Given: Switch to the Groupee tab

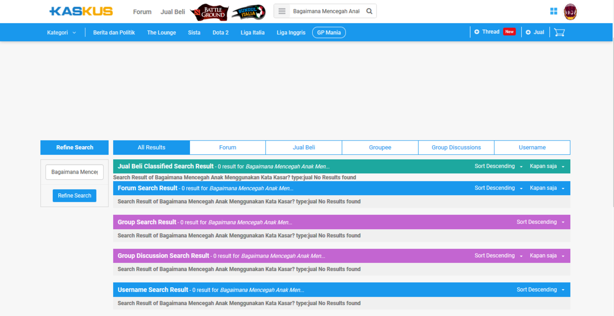Looking at the screenshot, I should click(380, 147).
